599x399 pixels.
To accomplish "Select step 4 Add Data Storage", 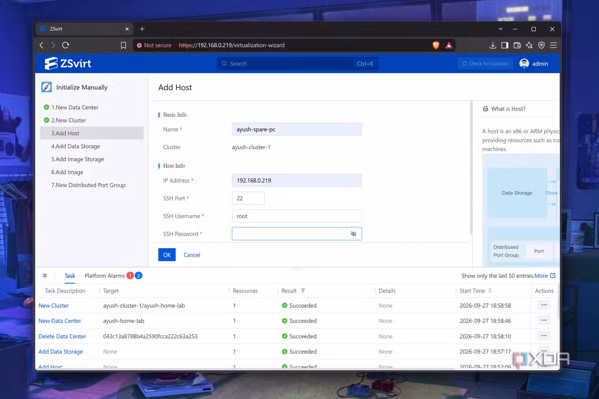I will click(76, 147).
